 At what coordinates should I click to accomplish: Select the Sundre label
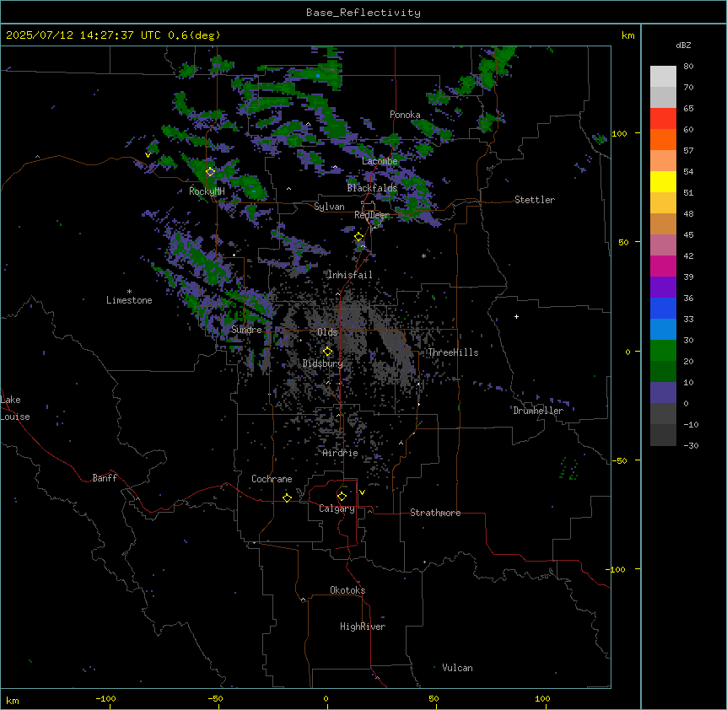pyautogui.click(x=246, y=330)
